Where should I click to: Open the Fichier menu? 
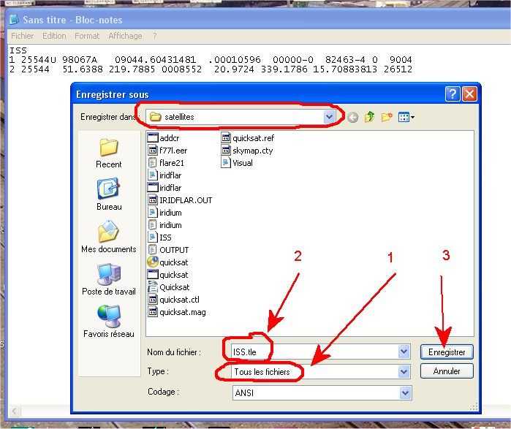point(22,36)
